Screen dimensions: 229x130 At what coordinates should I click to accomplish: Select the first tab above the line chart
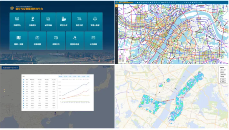60,77
